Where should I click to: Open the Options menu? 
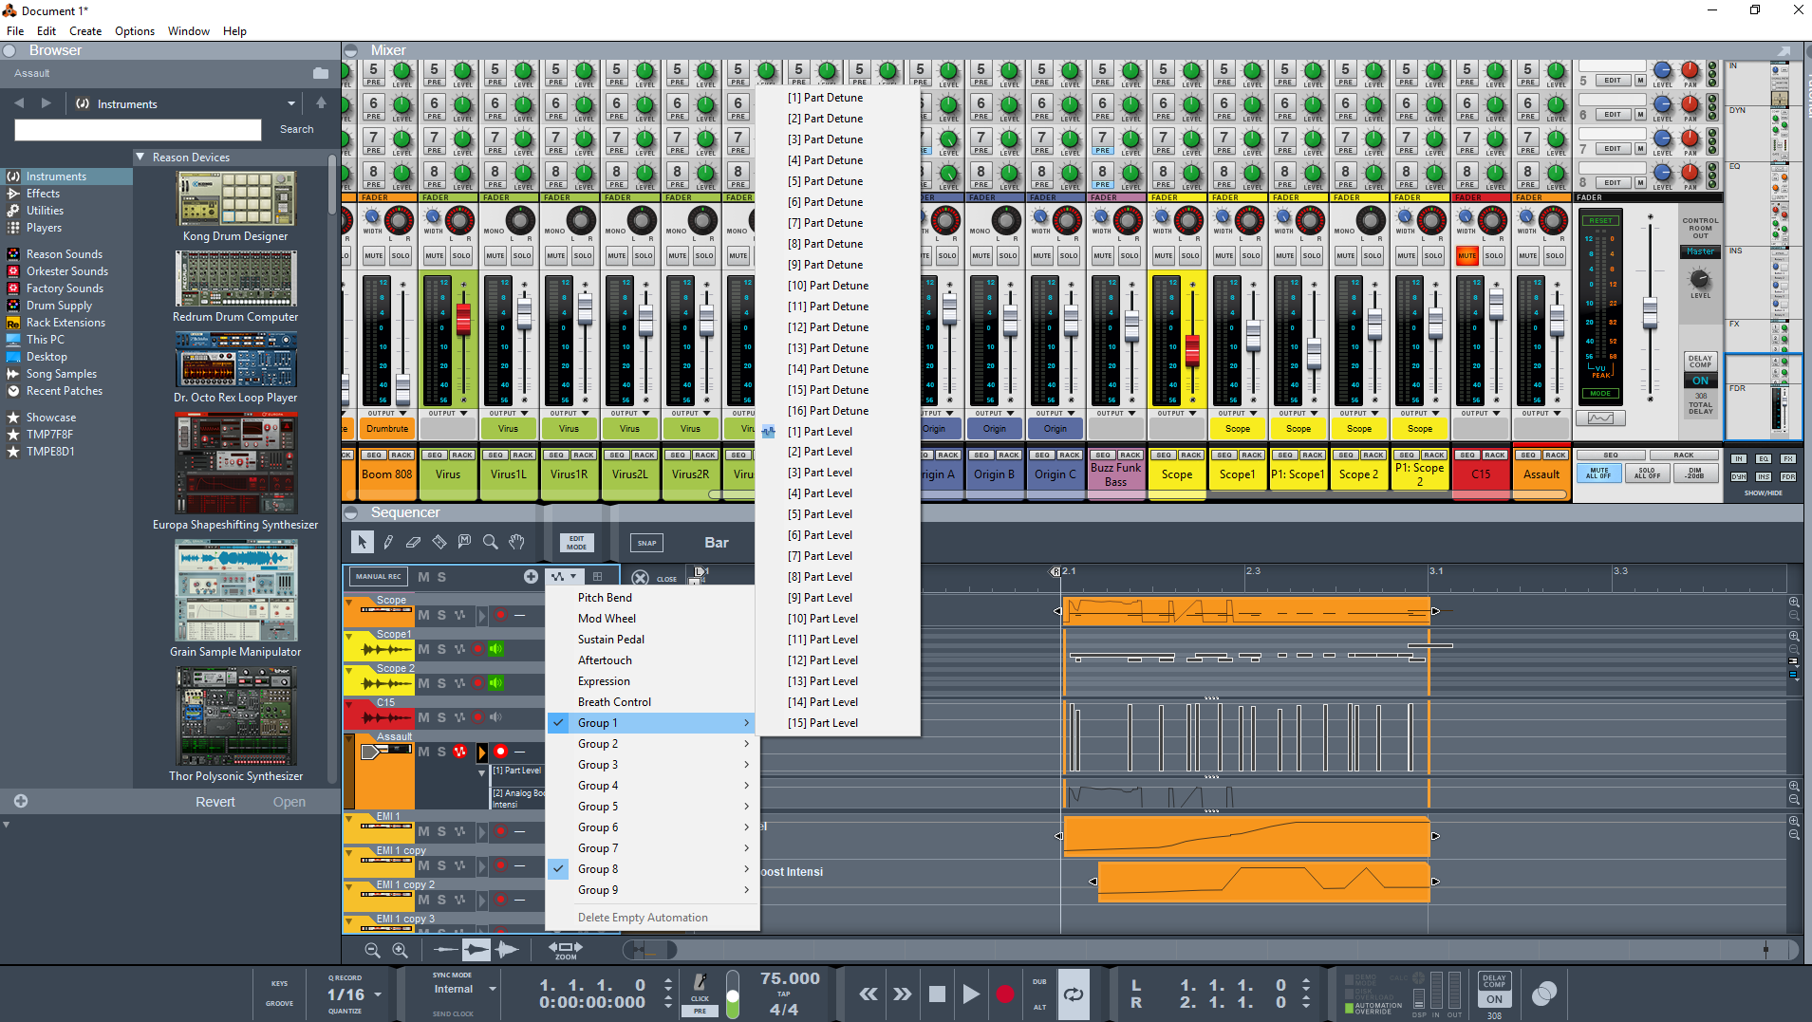[135, 30]
